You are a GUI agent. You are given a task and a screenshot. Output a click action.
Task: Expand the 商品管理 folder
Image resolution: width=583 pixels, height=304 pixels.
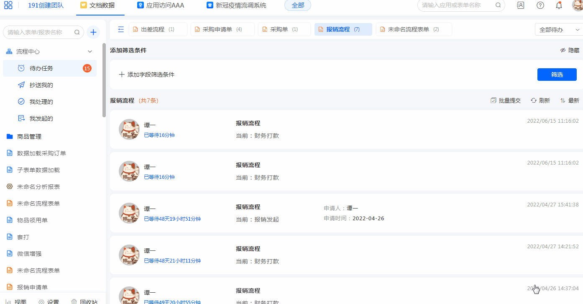coord(29,137)
